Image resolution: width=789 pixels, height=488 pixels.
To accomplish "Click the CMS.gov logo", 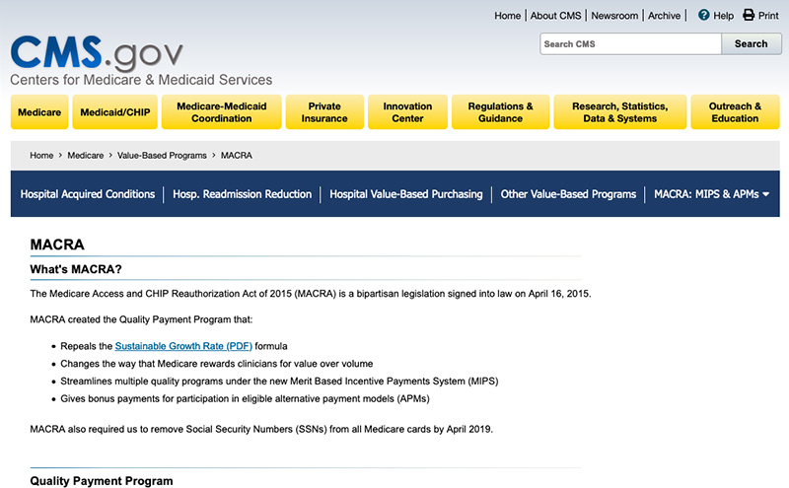I will [97, 53].
